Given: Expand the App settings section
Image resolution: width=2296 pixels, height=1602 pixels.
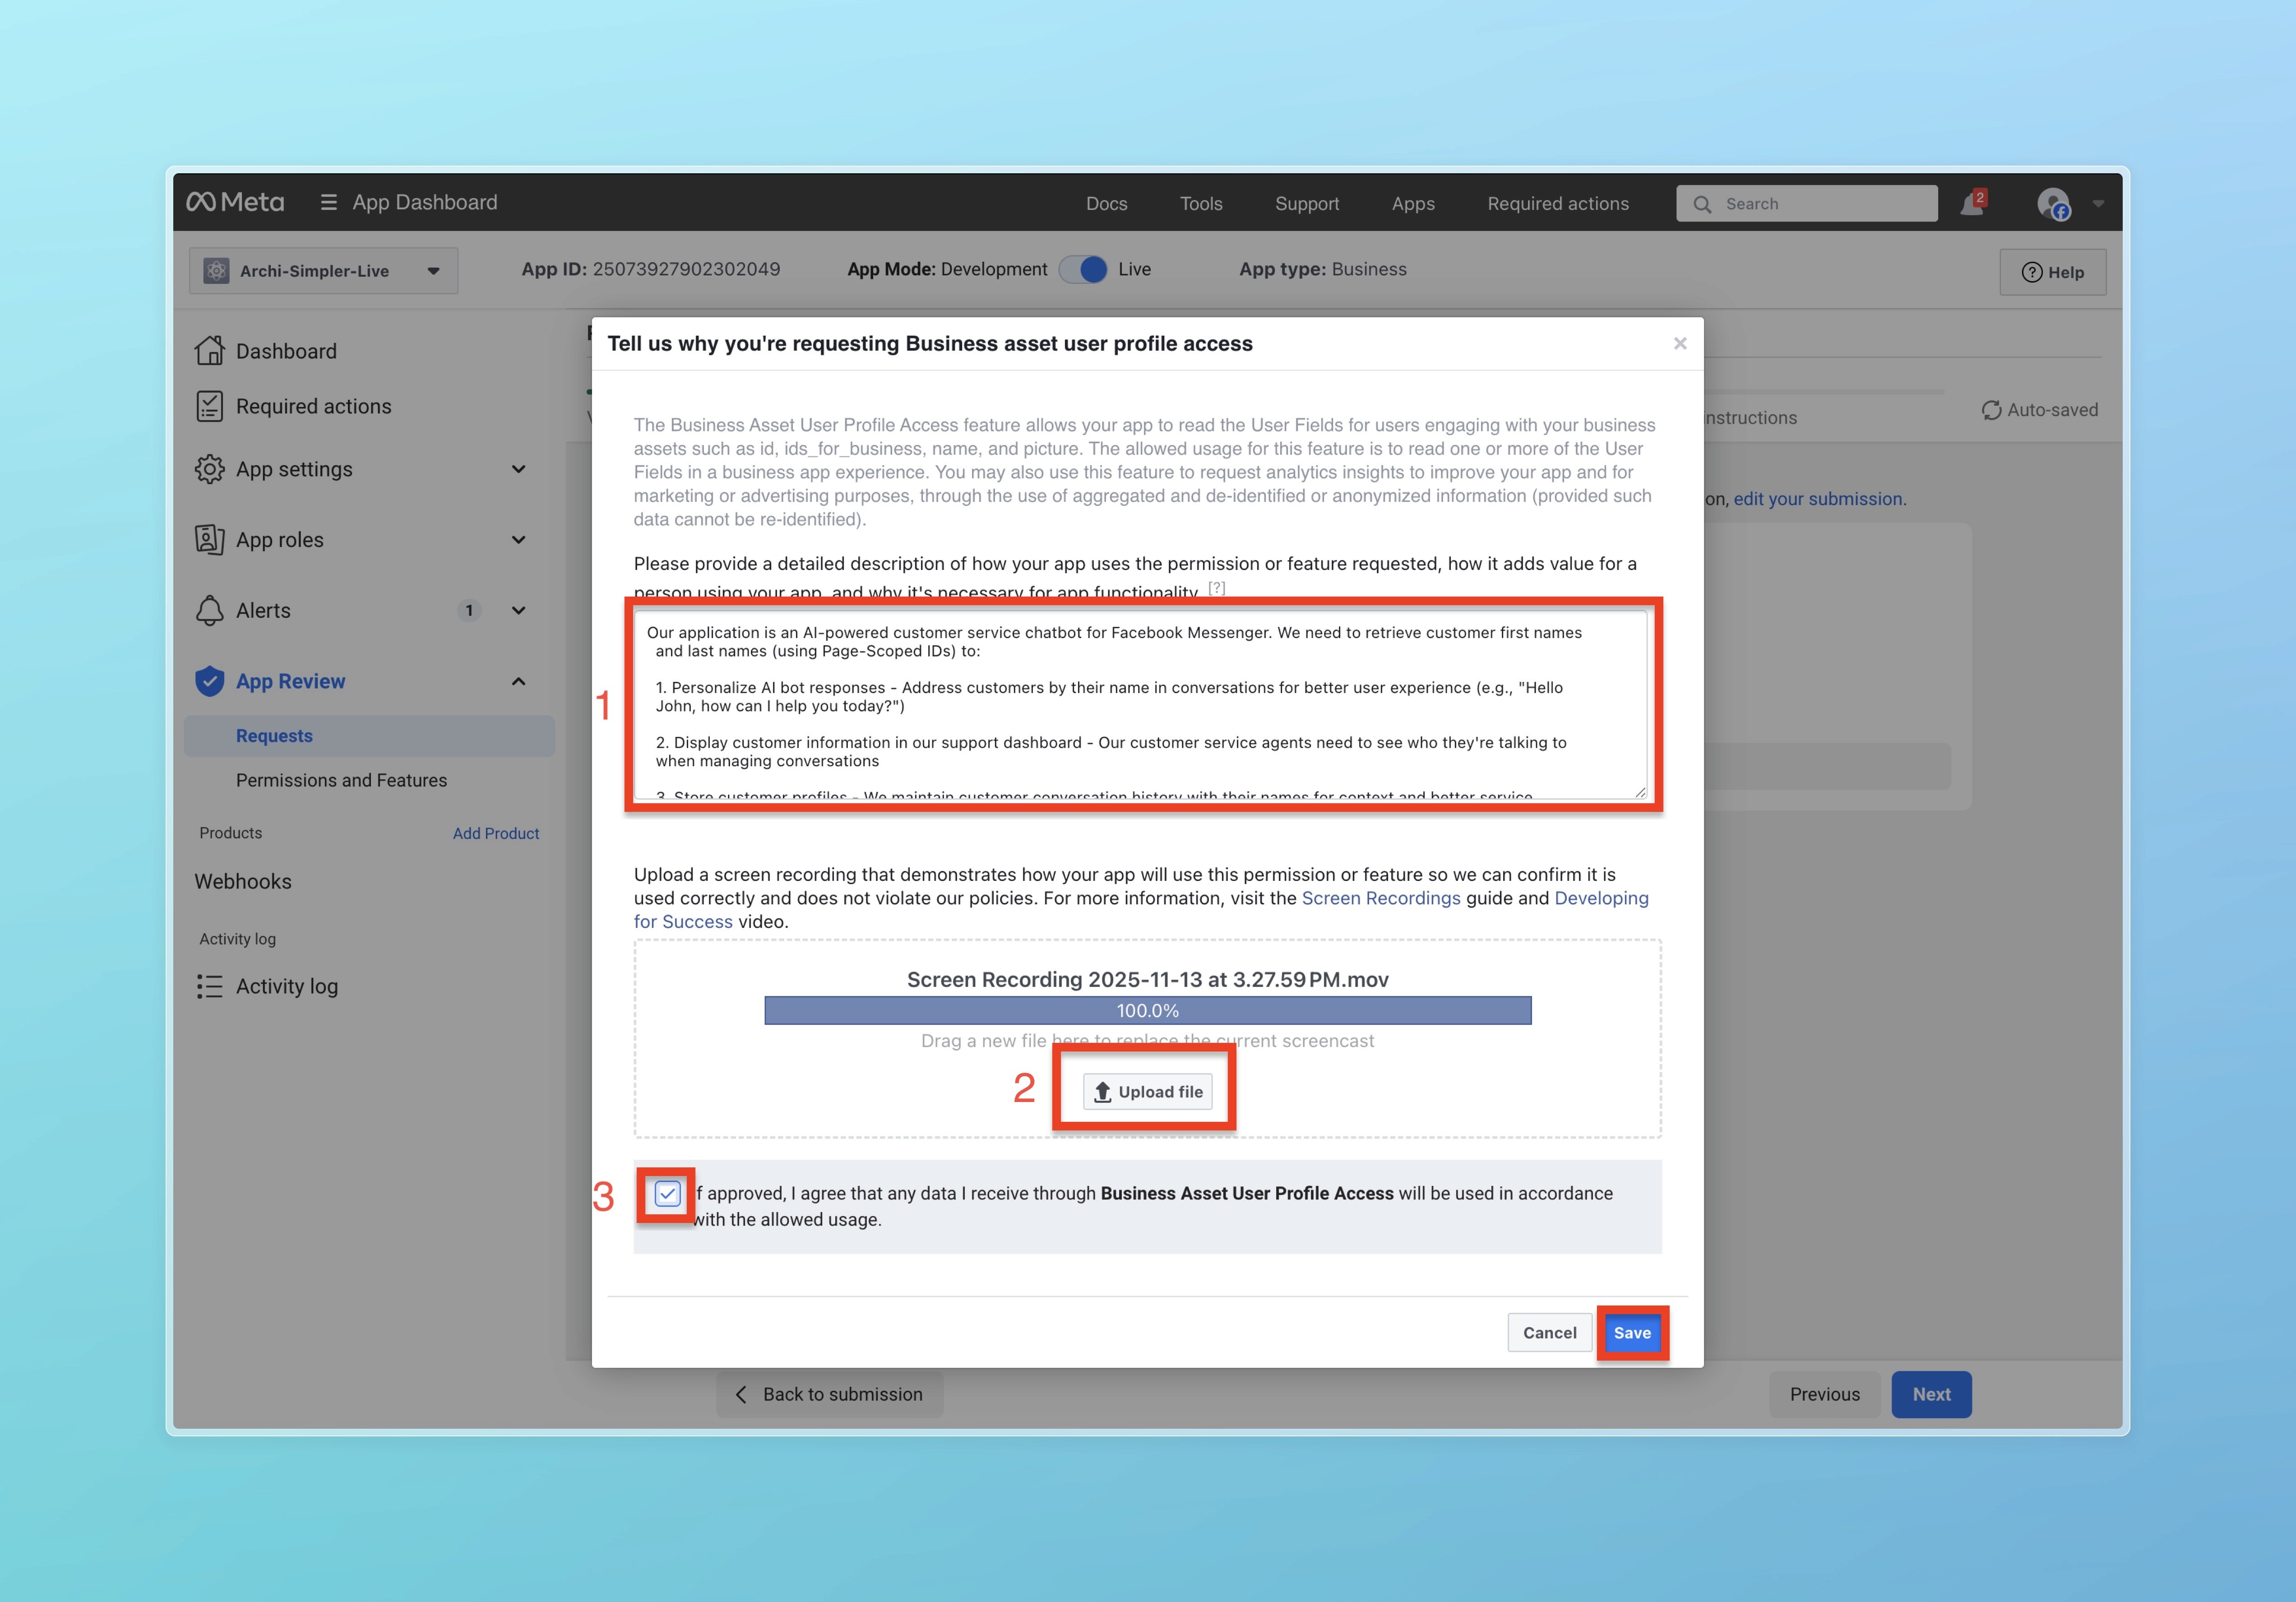Looking at the screenshot, I should 518,469.
